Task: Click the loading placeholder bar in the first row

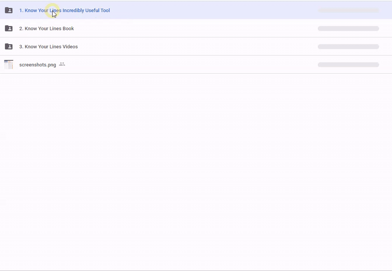Action: point(348,10)
